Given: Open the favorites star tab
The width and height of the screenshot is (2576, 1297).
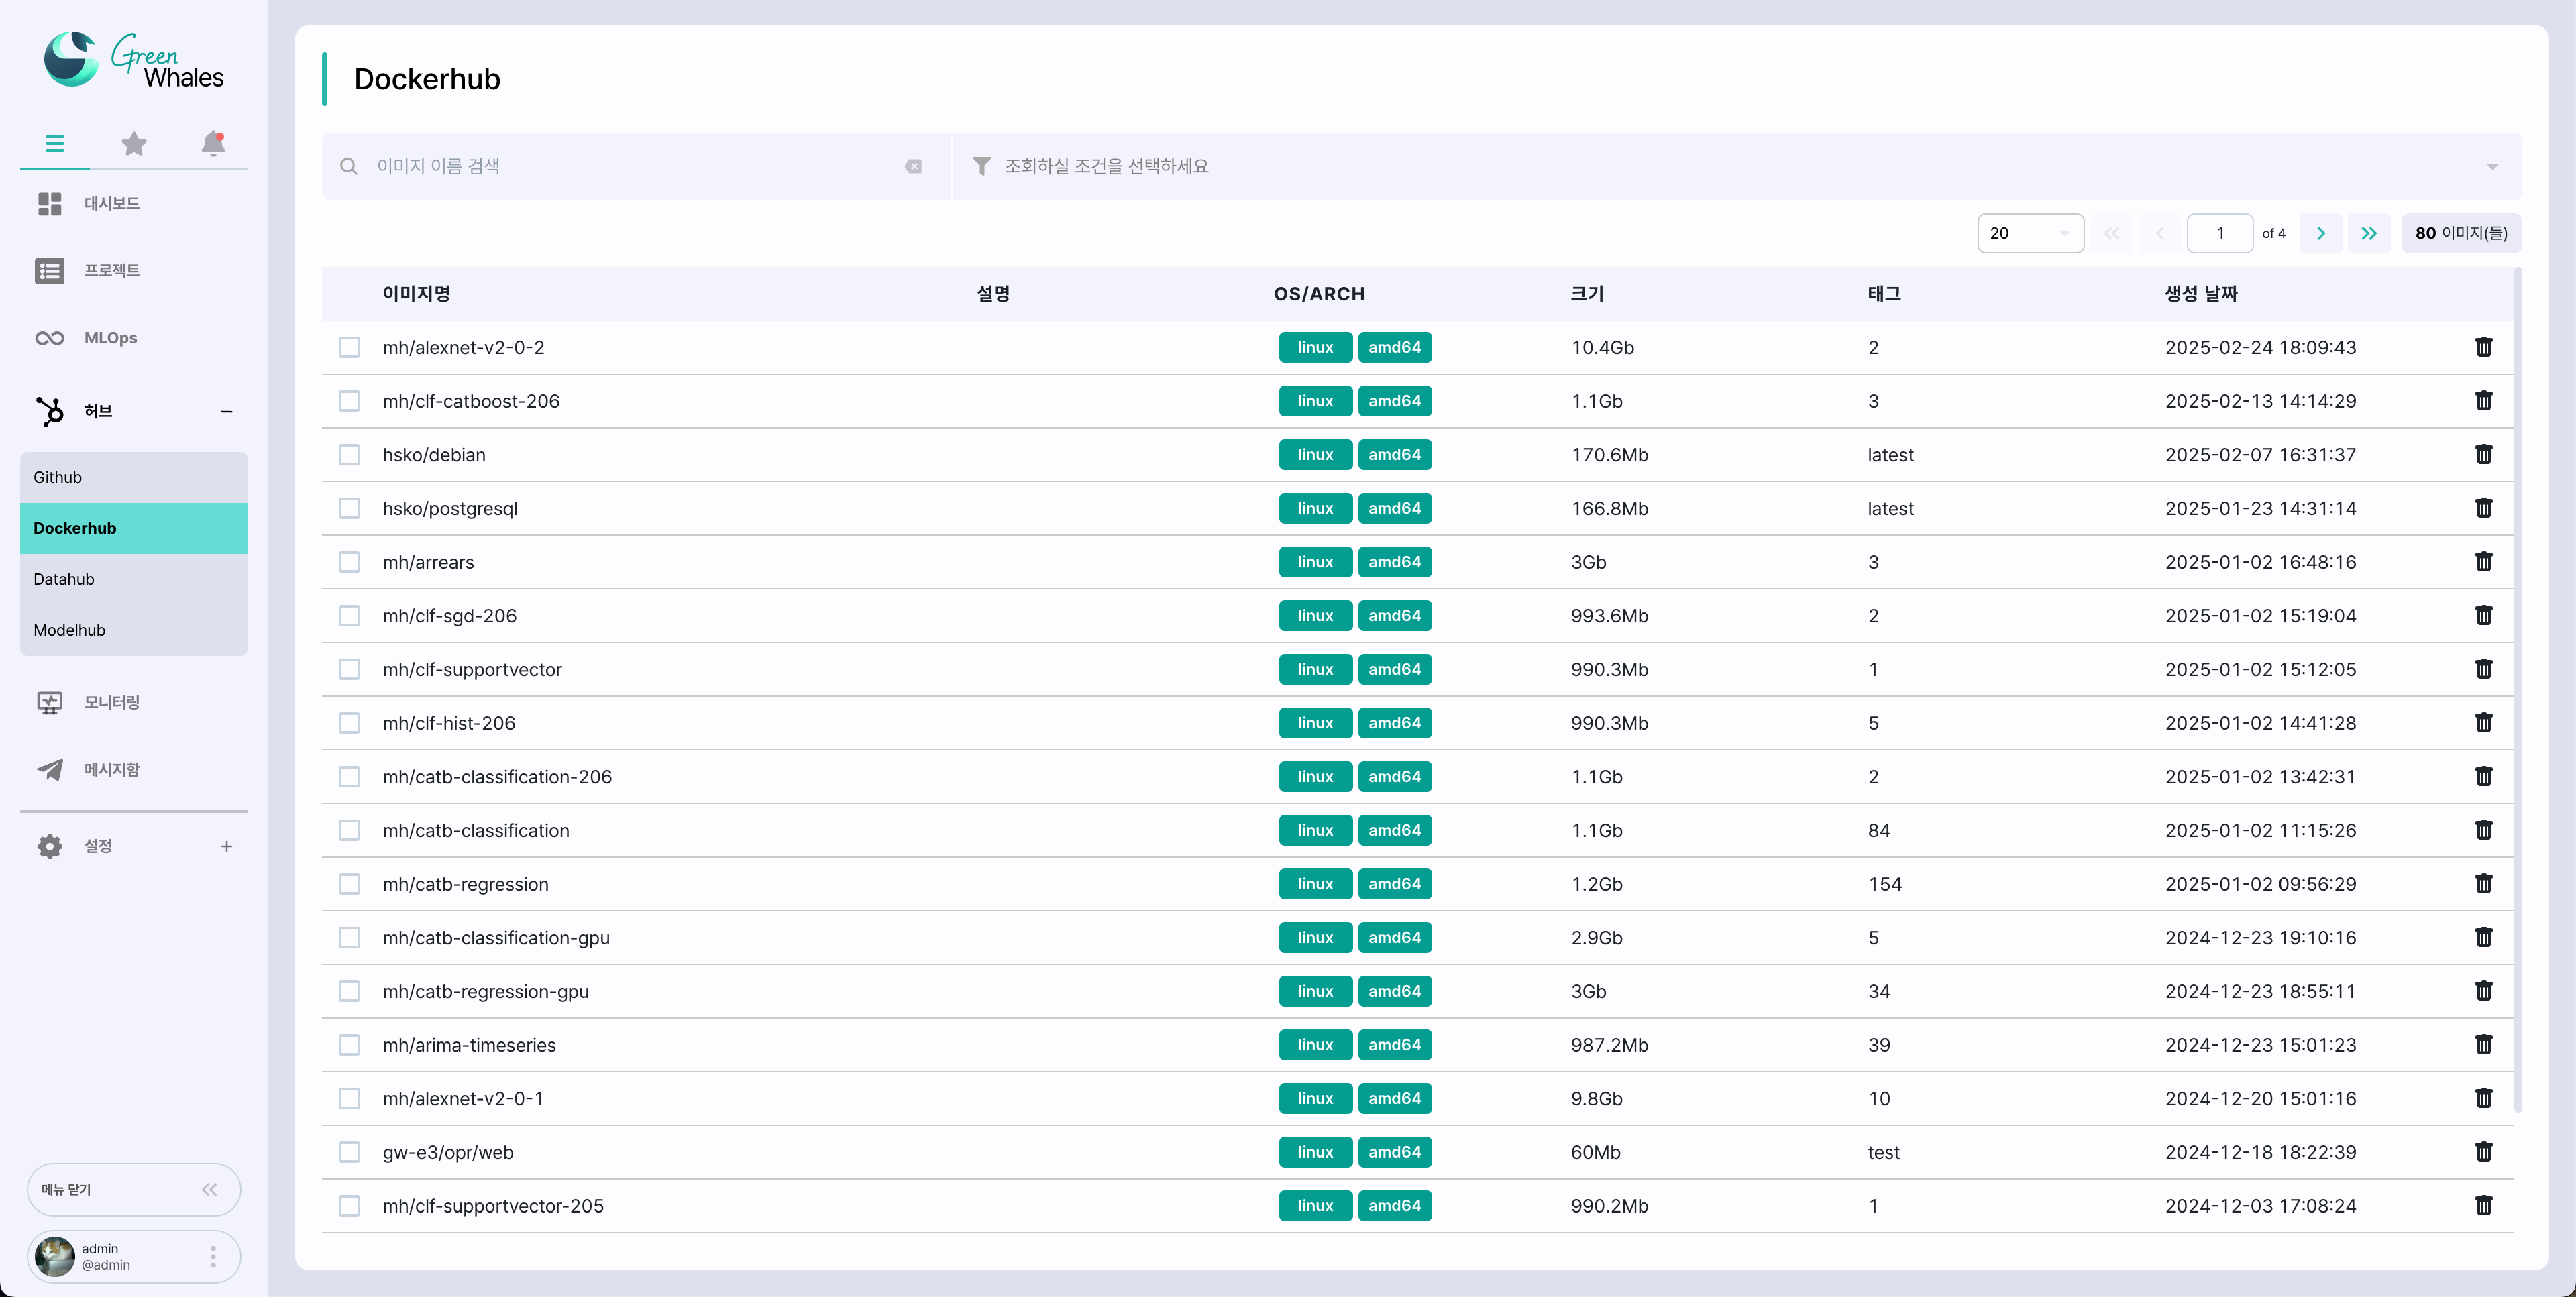Looking at the screenshot, I should click(134, 144).
